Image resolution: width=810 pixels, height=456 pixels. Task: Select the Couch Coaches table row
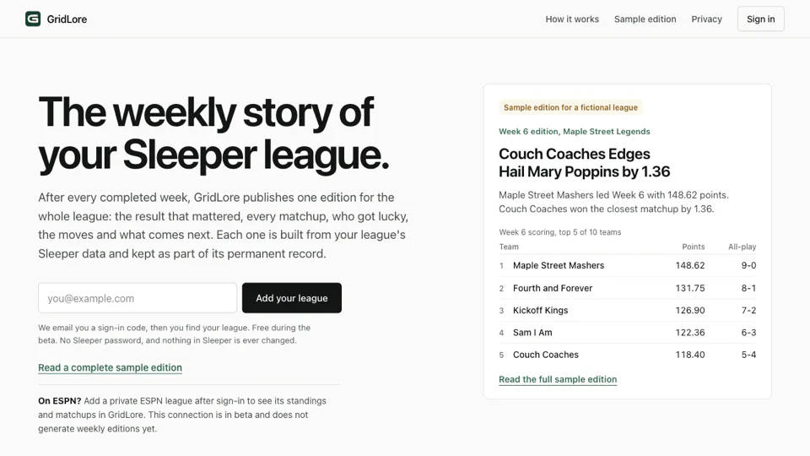tap(627, 355)
